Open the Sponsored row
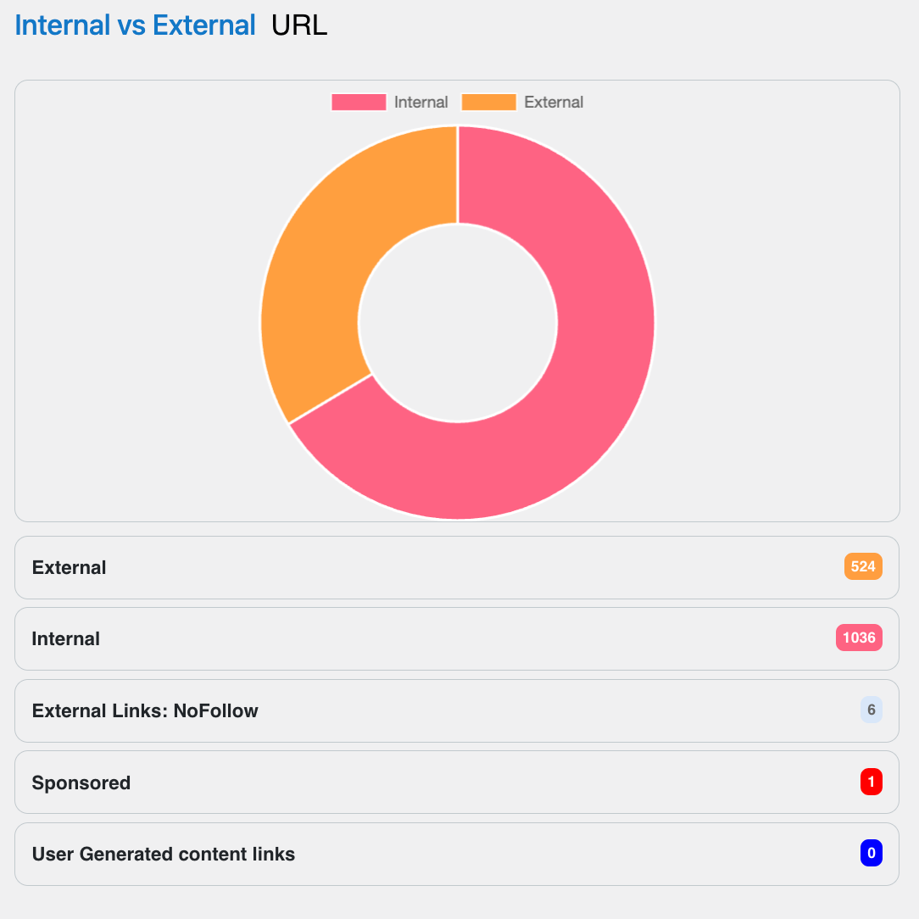The height and width of the screenshot is (919, 919). [457, 782]
